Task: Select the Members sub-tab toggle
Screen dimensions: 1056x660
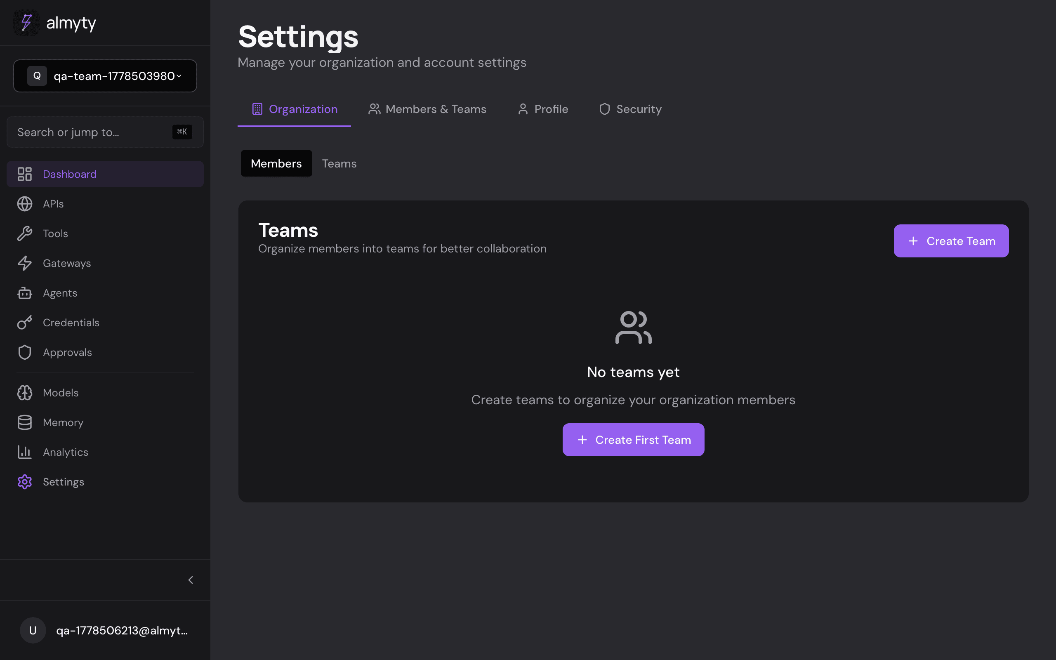Action: [276, 164]
